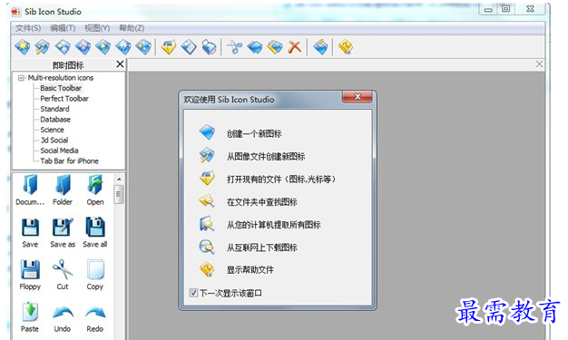
Task: Select Social Media in icon tree
Action: coord(59,151)
